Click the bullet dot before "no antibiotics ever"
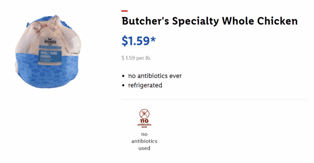 (x=124, y=76)
